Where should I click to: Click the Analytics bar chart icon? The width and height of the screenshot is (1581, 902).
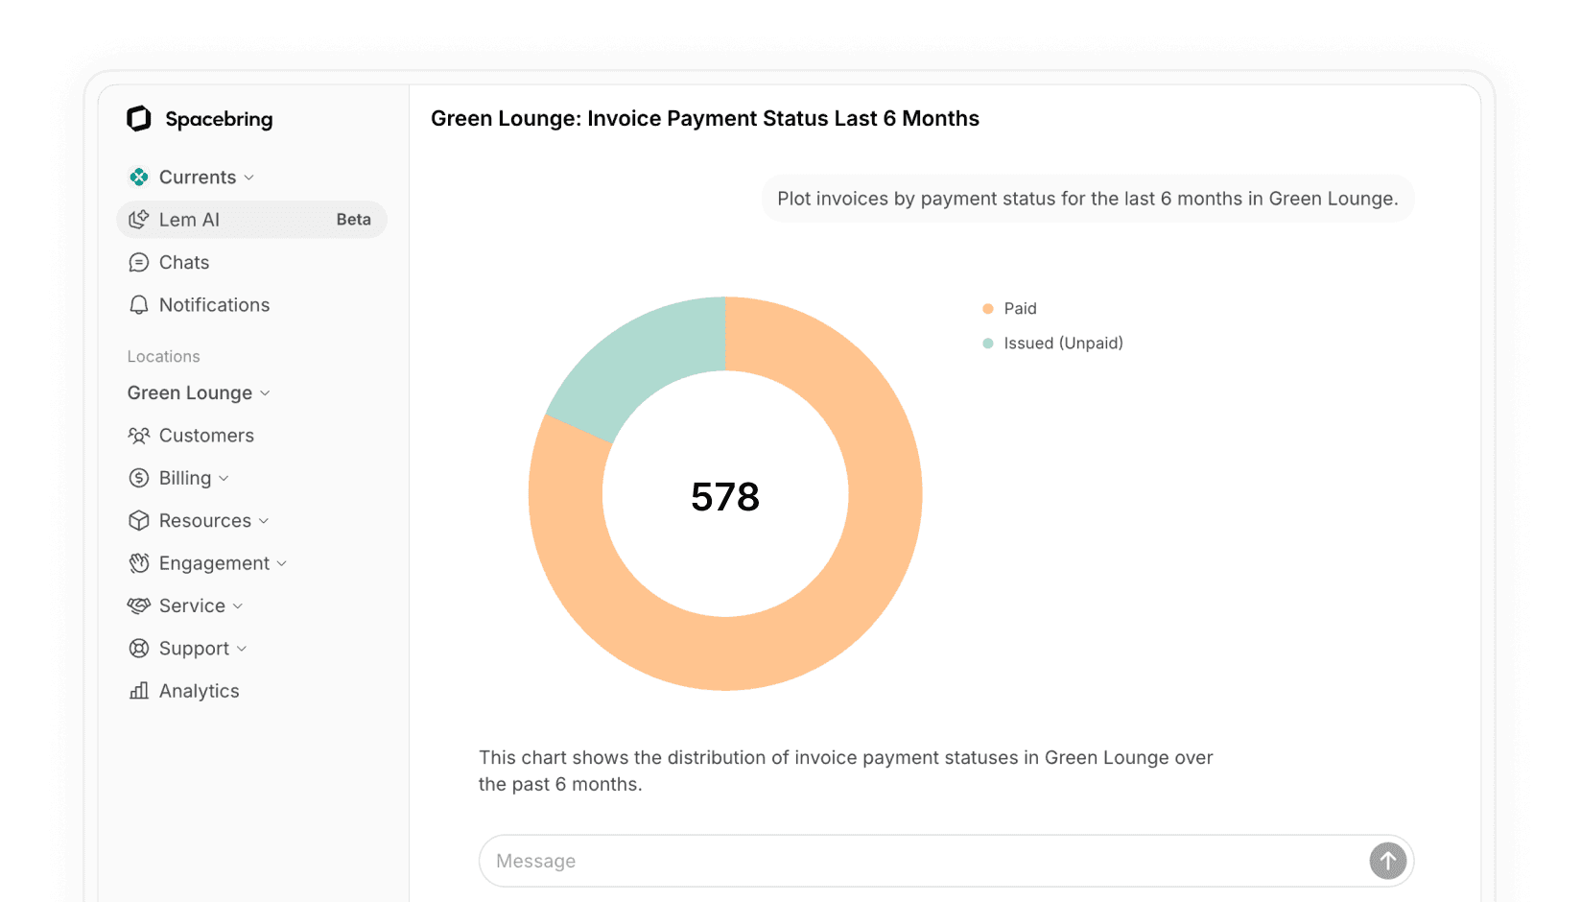(x=139, y=691)
